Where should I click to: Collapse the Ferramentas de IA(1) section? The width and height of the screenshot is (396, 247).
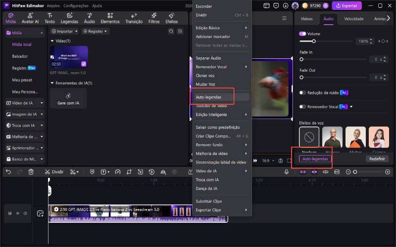click(52, 83)
